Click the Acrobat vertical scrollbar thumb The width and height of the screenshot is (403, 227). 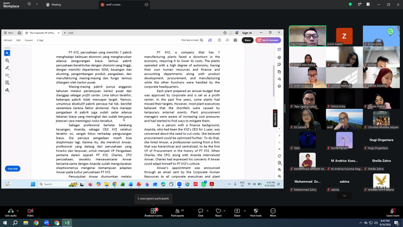pos(274,81)
